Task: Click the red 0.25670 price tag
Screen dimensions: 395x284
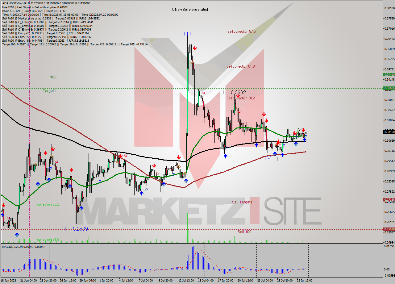Action: point(389,229)
